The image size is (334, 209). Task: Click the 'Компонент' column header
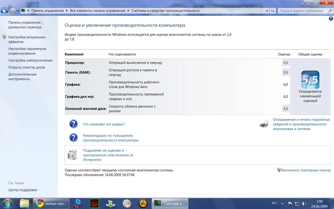coord(74,54)
